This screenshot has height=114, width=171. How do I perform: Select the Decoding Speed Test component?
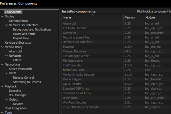pyautogui.click(x=117, y=37)
